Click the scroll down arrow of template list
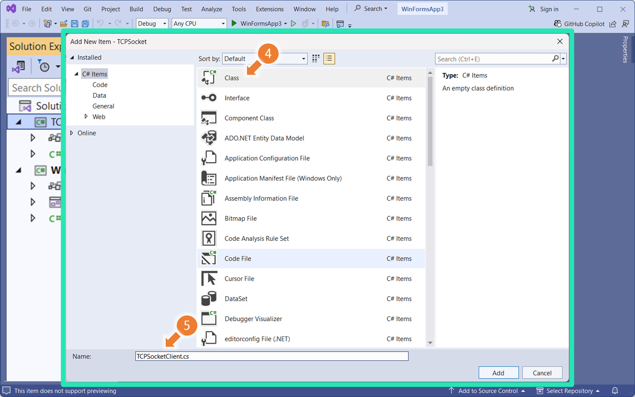This screenshot has height=397, width=635. pyautogui.click(x=430, y=343)
